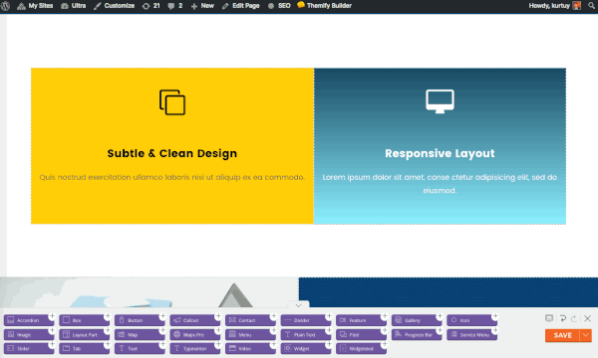Add the Box module with its plus
This screenshot has width=598, height=358.
point(108,316)
